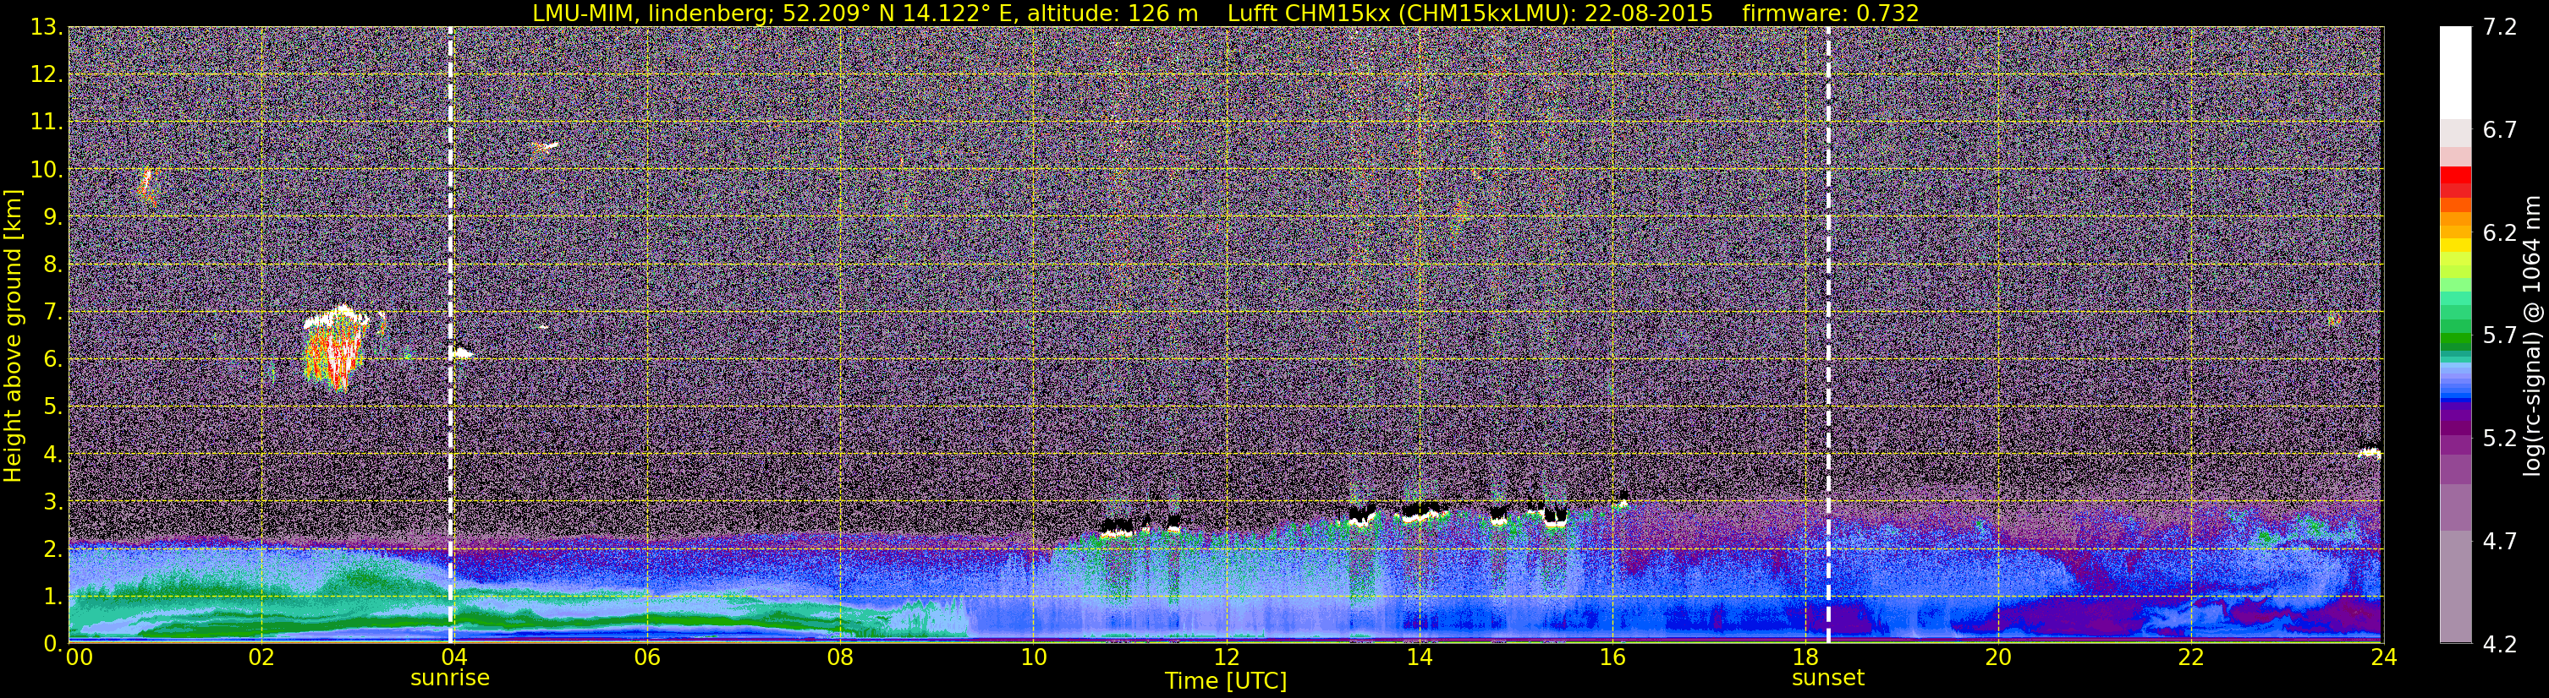Click the red-white cloud echo near 03 UTC
This screenshot has width=2549, height=698.
click(x=338, y=348)
